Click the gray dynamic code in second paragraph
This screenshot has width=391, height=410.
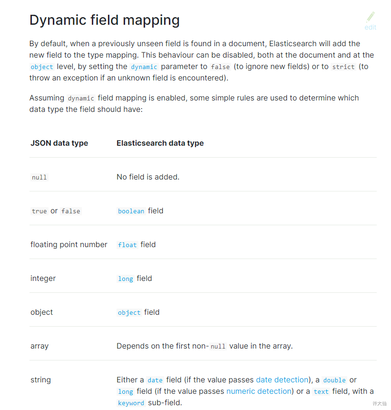(81, 98)
